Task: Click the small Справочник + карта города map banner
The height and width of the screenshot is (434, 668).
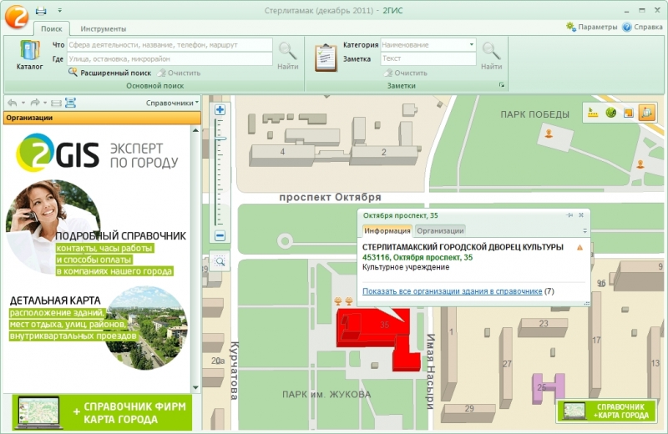Action: point(606,411)
